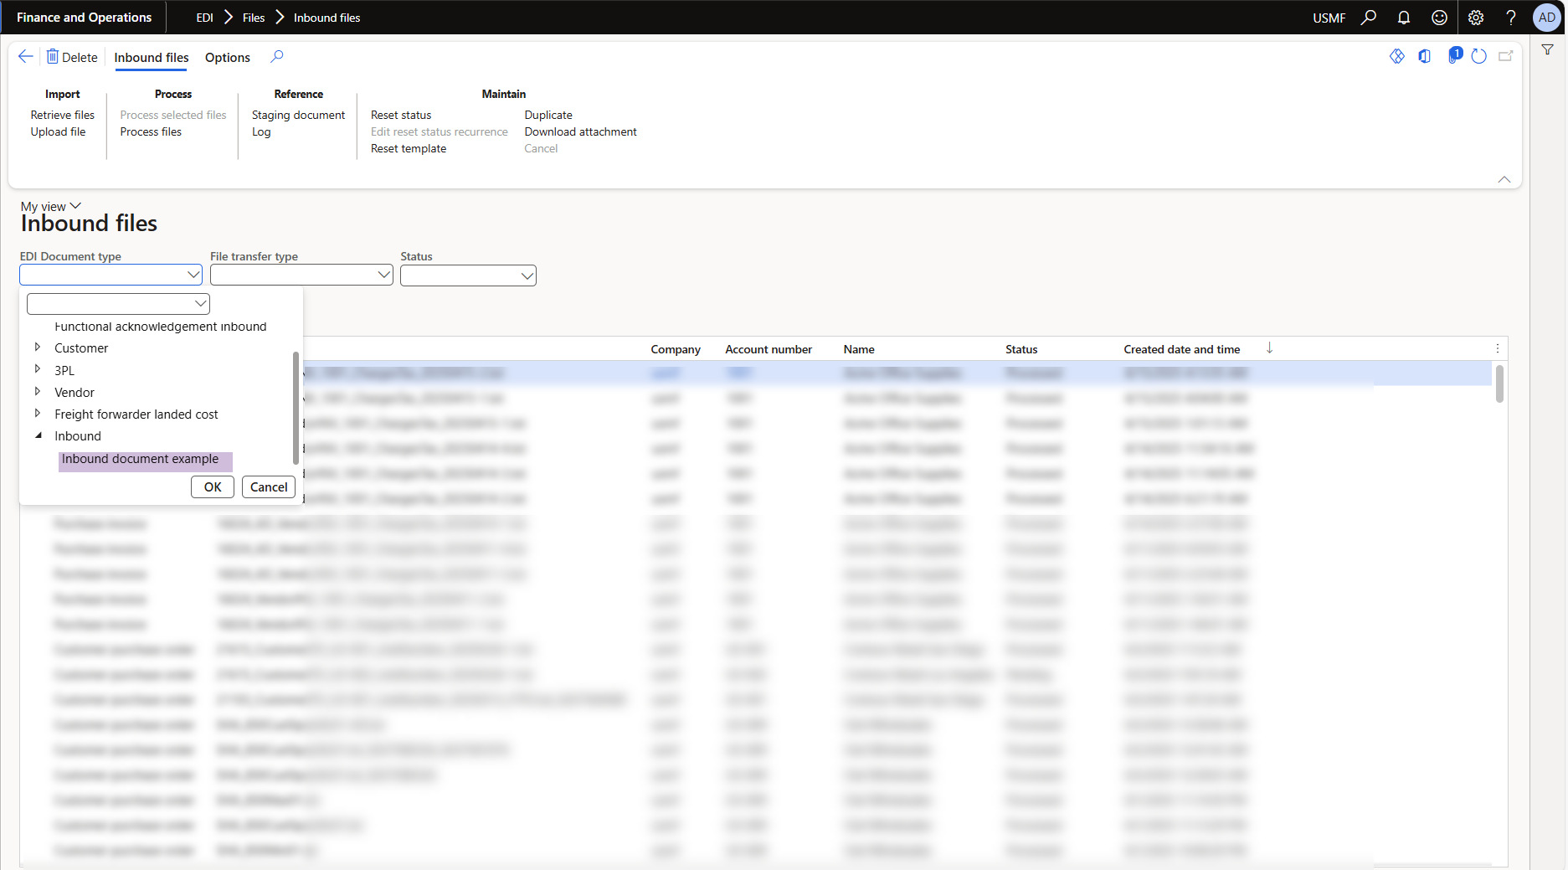The image size is (1568, 870).
Task: Open the Status filter dropdown
Action: click(527, 275)
